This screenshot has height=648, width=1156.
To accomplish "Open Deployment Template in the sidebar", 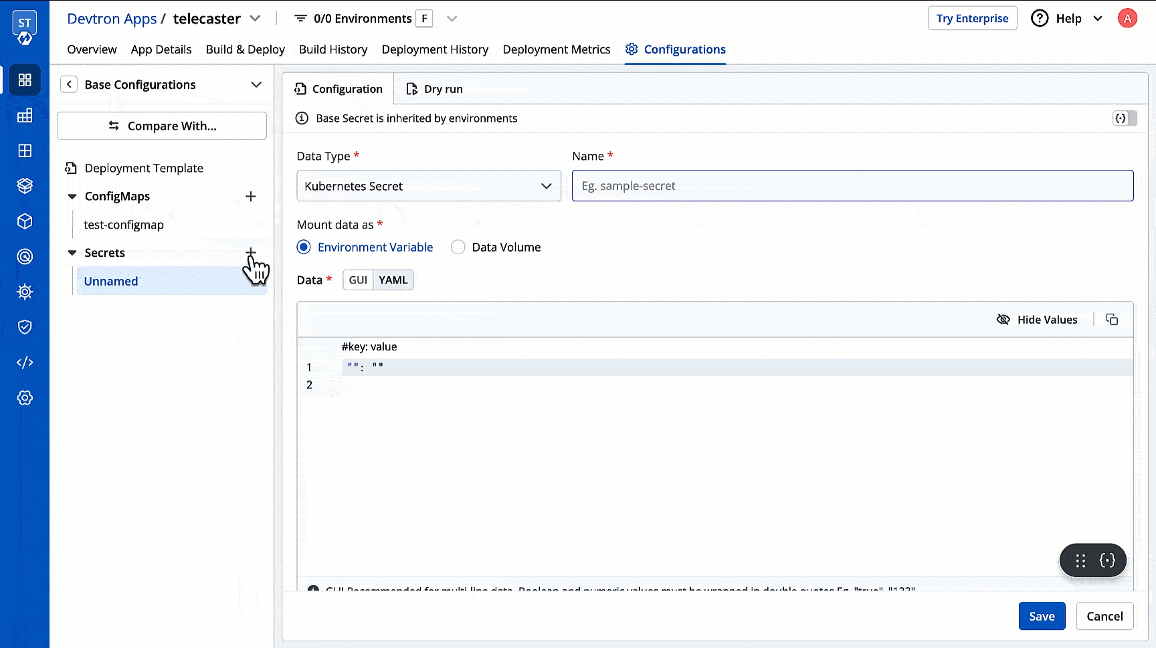I will 144,169.
